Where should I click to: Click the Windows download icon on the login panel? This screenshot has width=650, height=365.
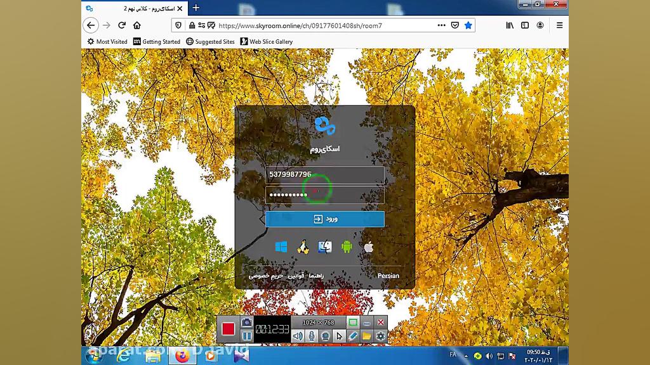281,247
